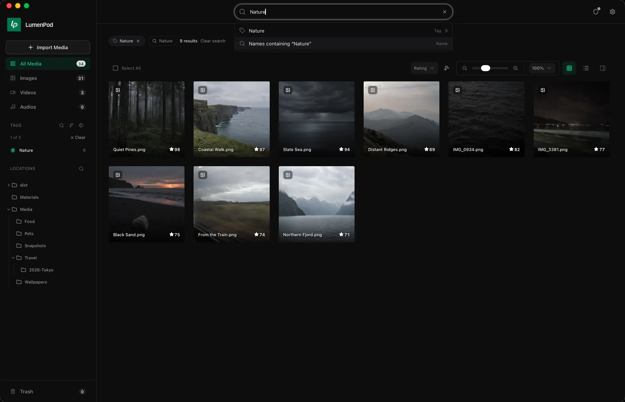
Task: Click the Import Media button
Action: click(x=48, y=47)
